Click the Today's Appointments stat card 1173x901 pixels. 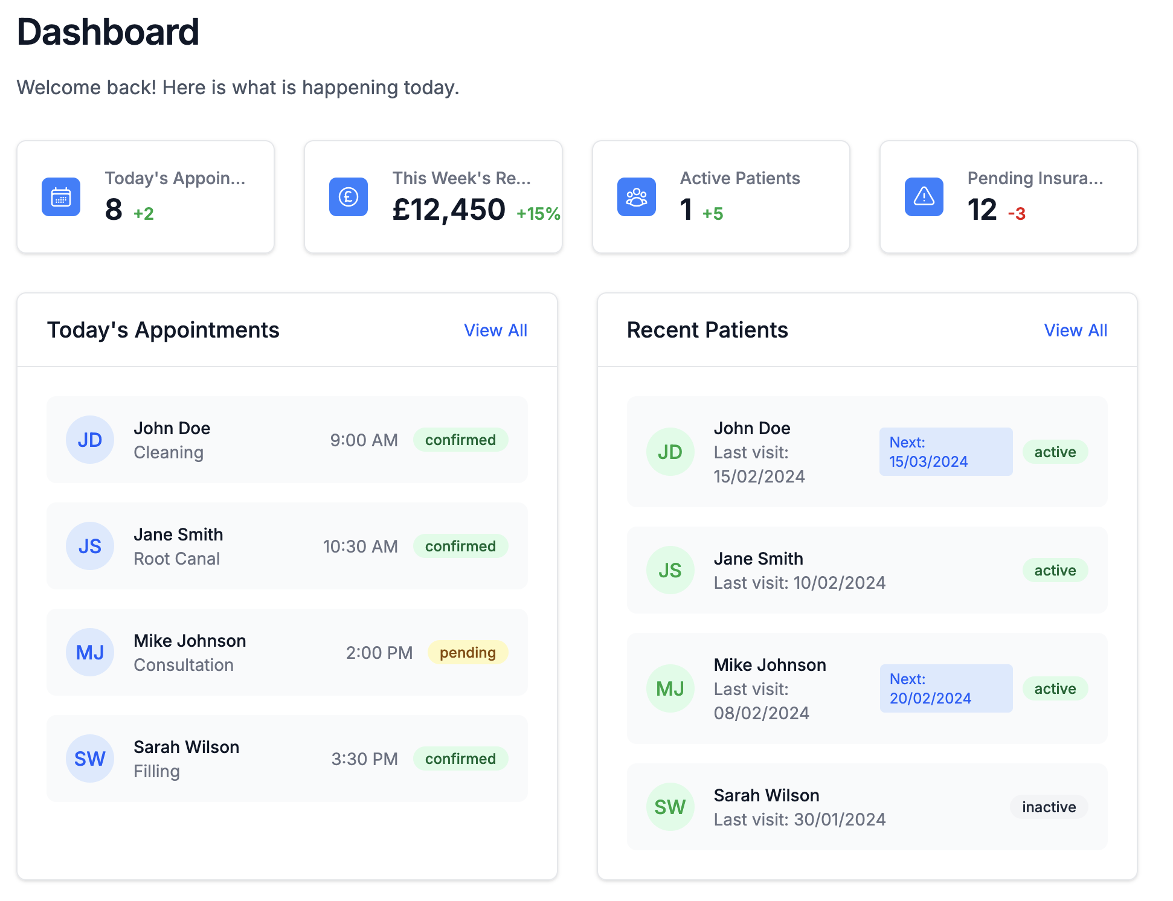pos(146,197)
